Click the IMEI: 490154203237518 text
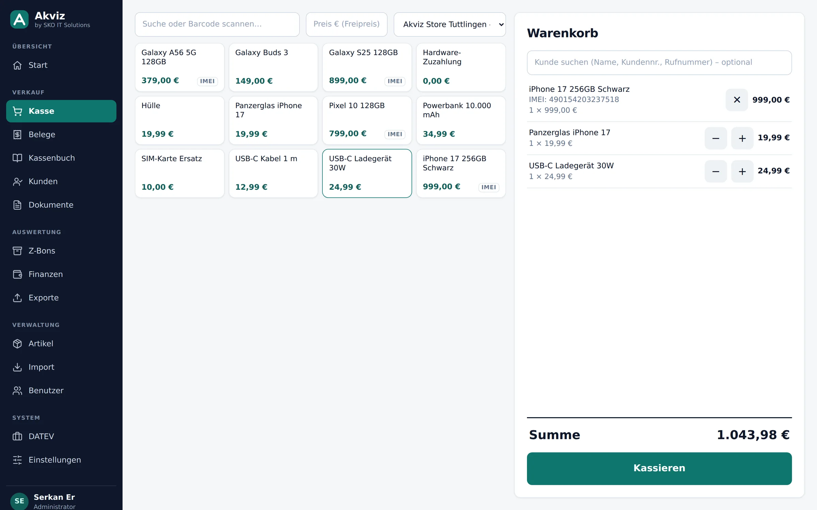The image size is (817, 510). [574, 99]
